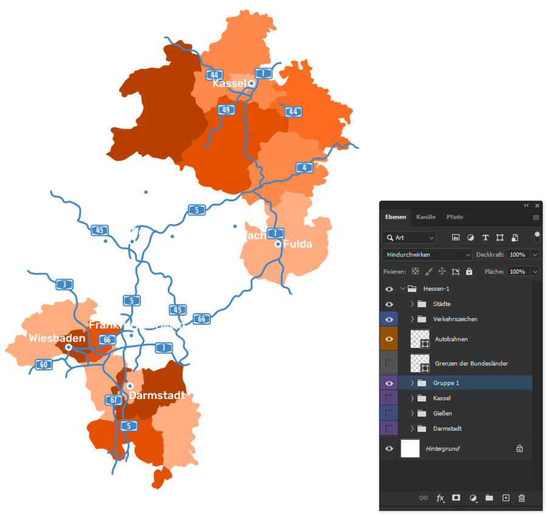Click the Deckkraft label

click(x=490, y=254)
